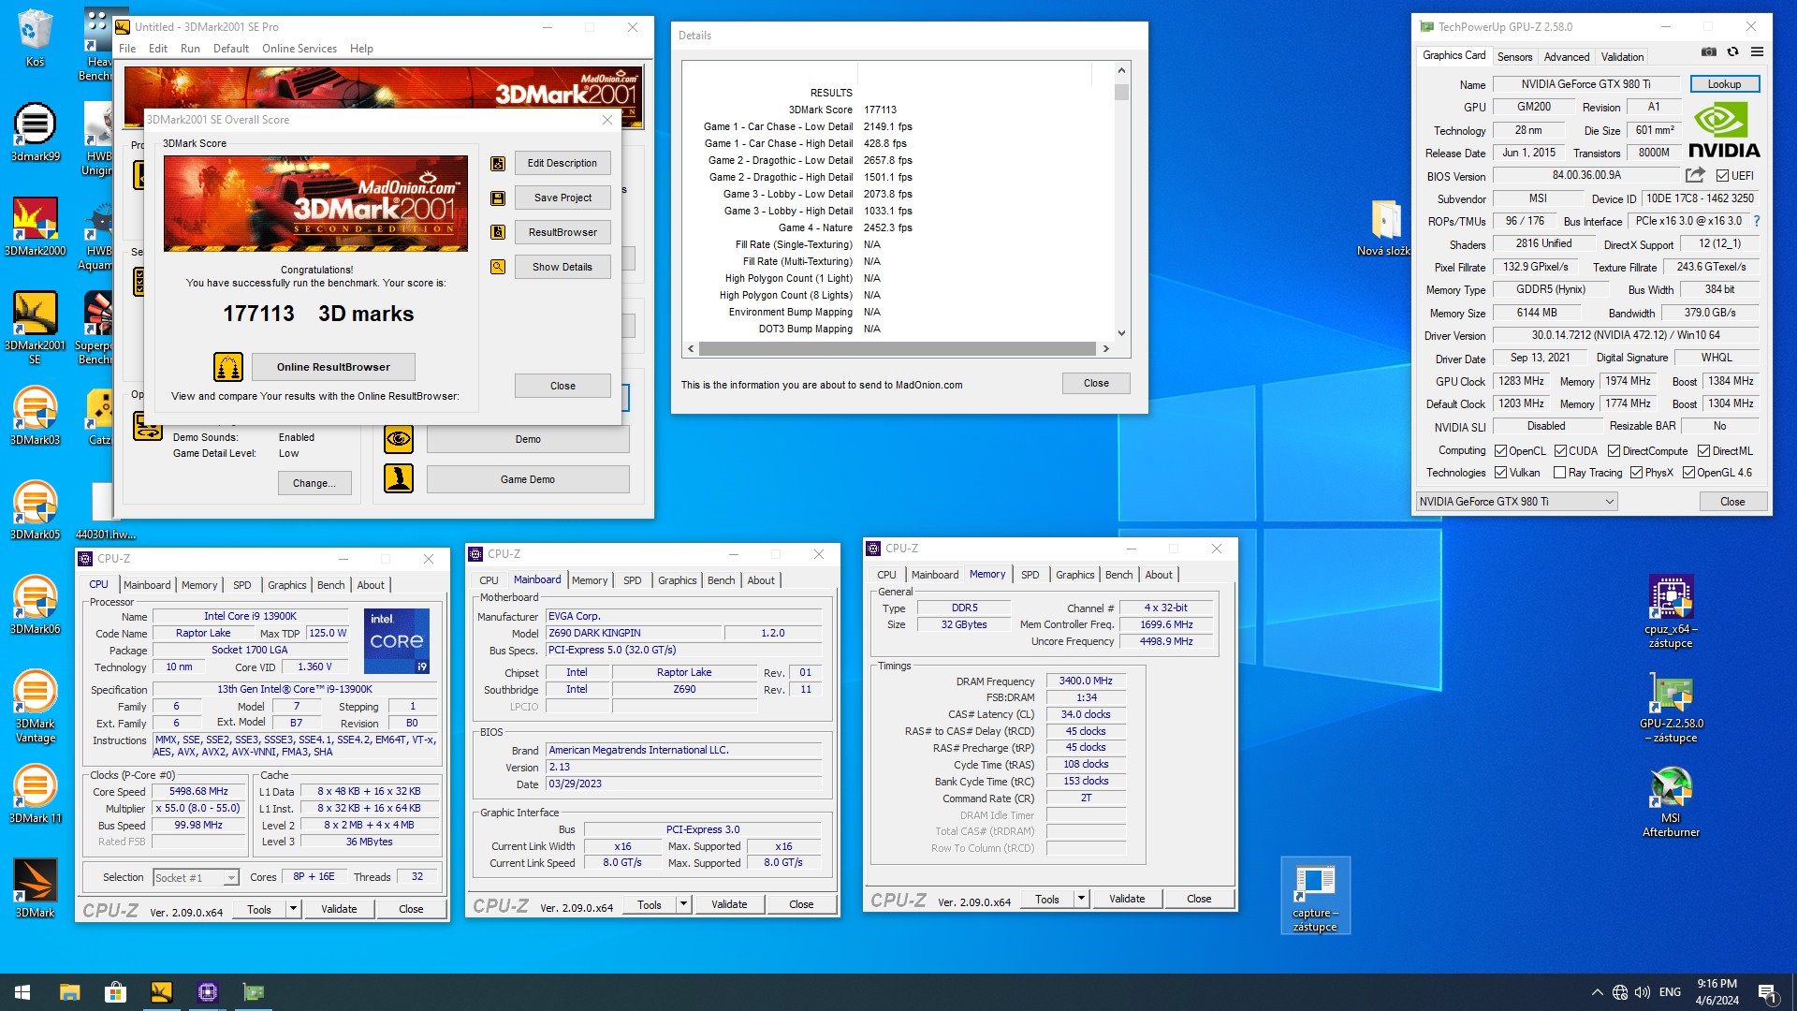Image resolution: width=1797 pixels, height=1011 pixels.
Task: Click the Edit Description icon
Action: coord(498,163)
